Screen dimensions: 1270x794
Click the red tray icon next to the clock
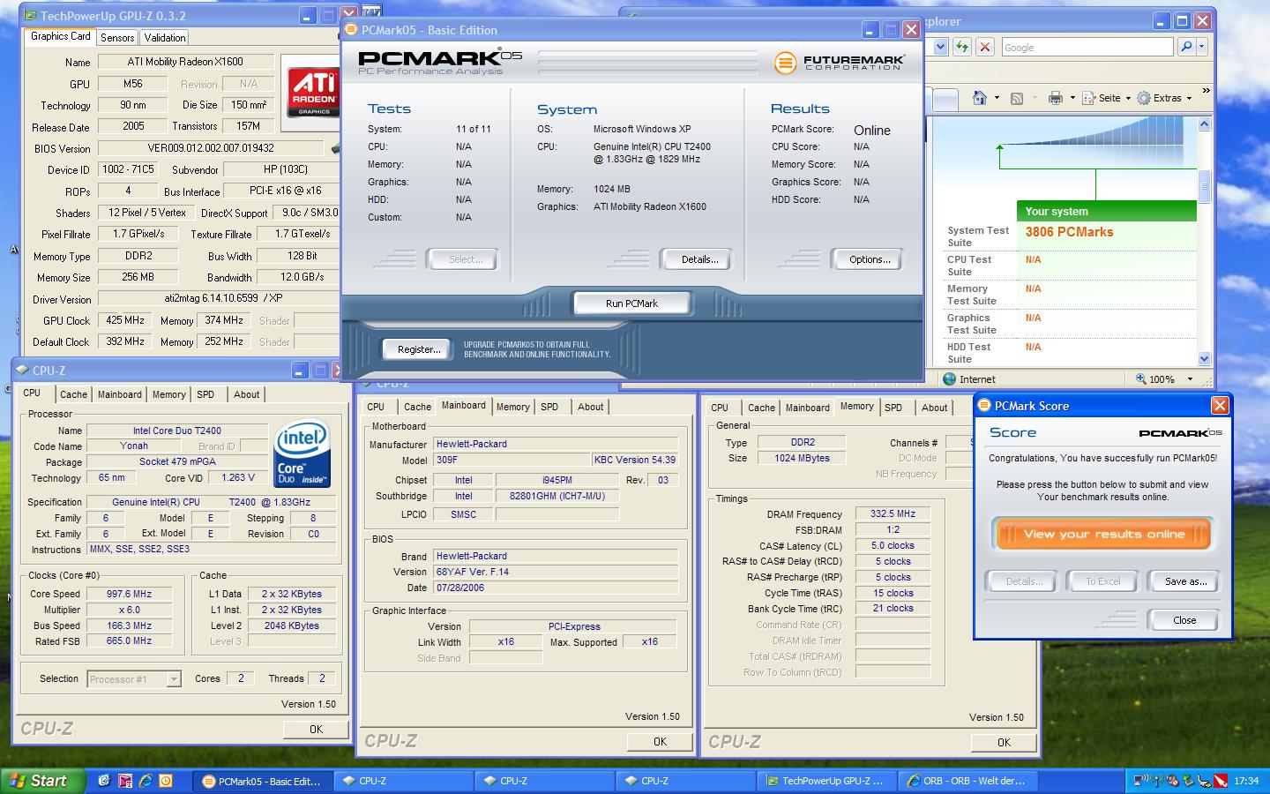coord(1221,781)
